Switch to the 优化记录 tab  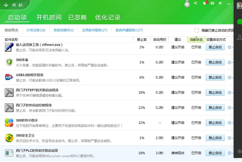107,17
